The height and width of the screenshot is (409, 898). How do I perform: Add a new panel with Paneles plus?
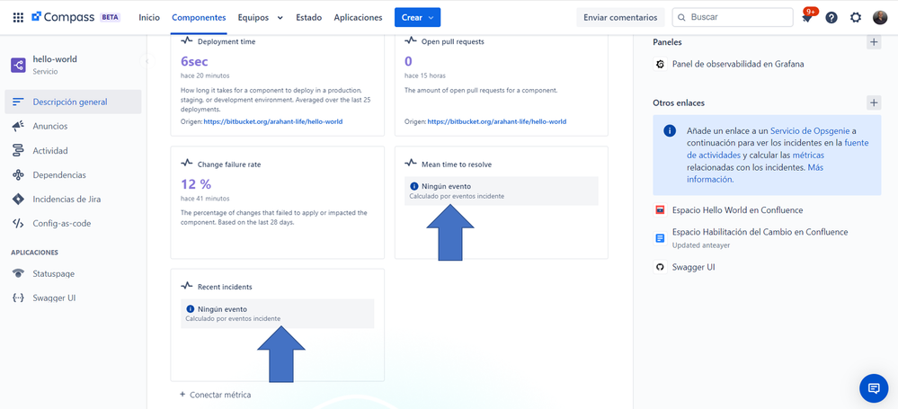[x=874, y=42]
